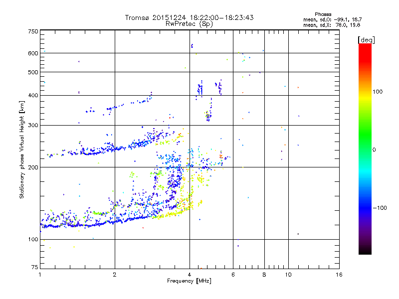Screen dimensions: 399x299
Task: Click the 'Frequency [MHz]' axis label
Action: [x=189, y=281]
